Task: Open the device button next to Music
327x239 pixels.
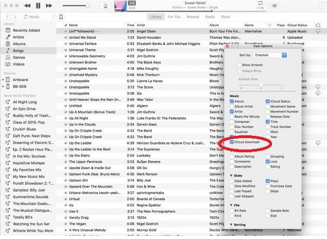Action: (x=61, y=17)
